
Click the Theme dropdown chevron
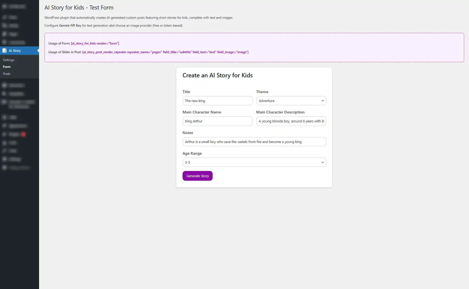pos(323,101)
